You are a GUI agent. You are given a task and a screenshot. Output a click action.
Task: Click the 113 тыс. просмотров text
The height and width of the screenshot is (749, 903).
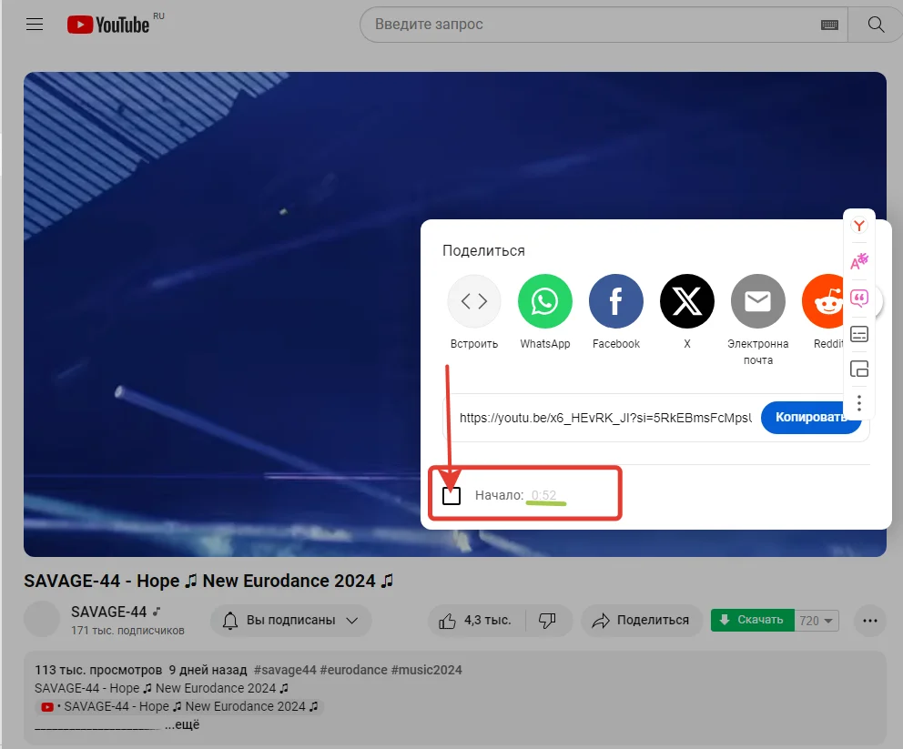98,670
